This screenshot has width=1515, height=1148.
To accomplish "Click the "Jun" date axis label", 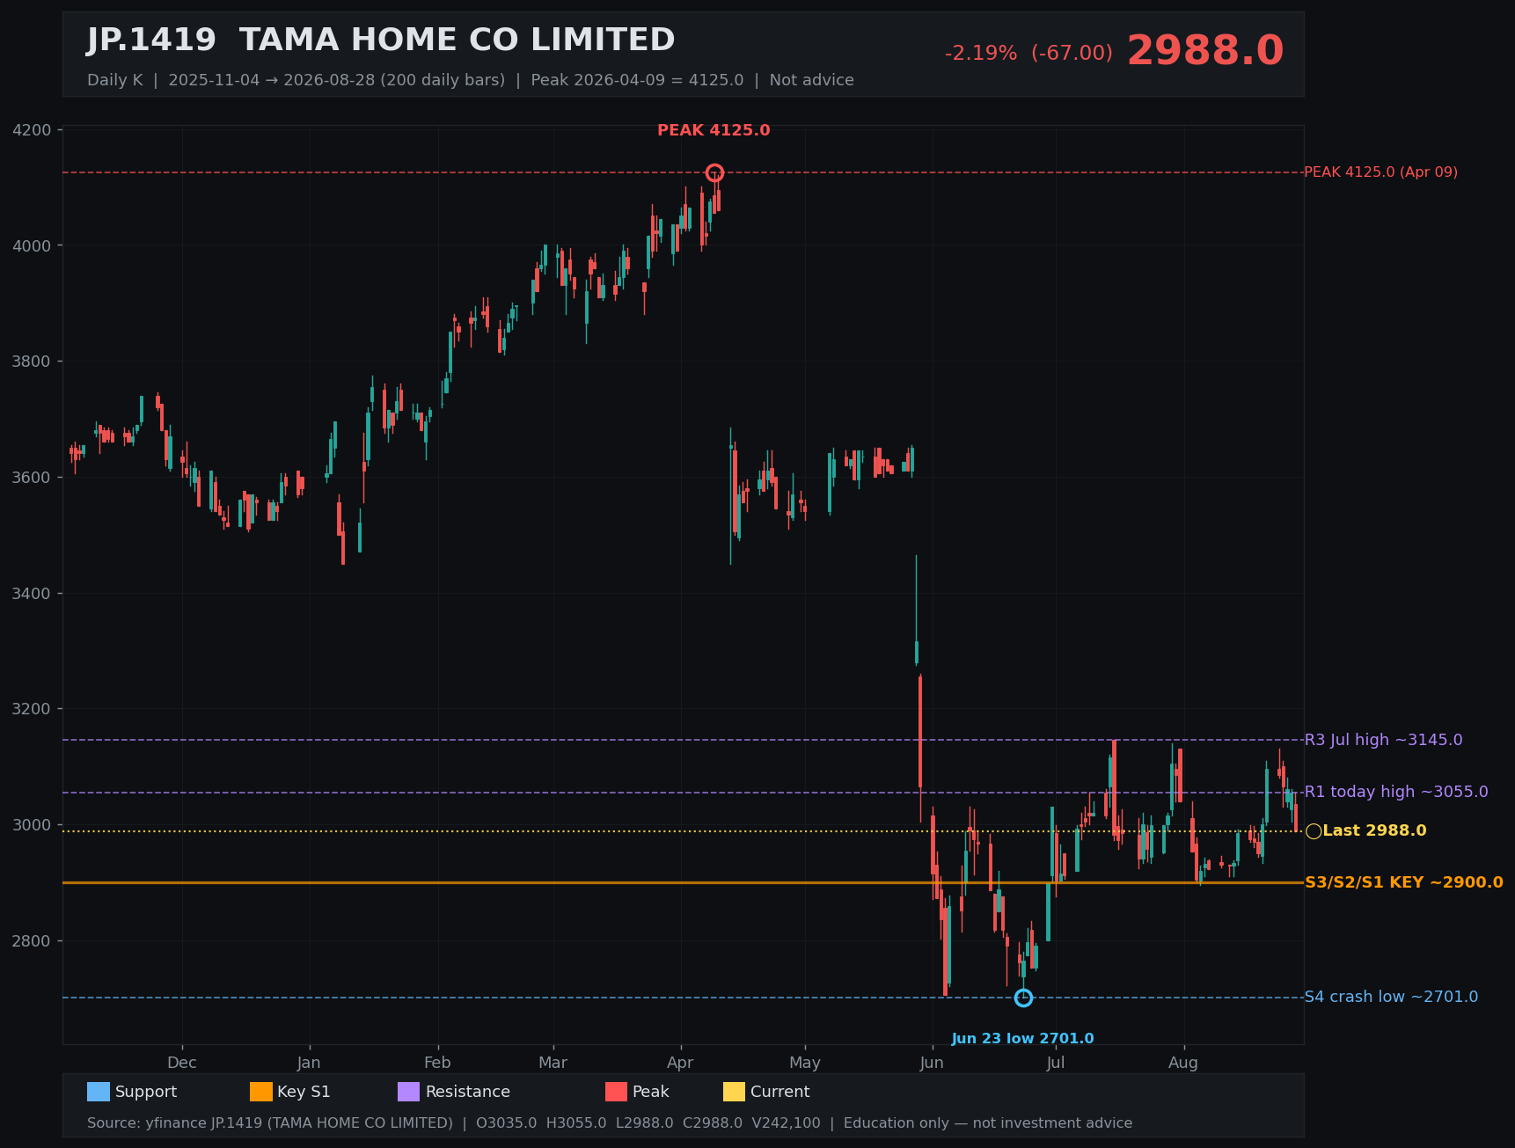I will pyautogui.click(x=932, y=1063).
